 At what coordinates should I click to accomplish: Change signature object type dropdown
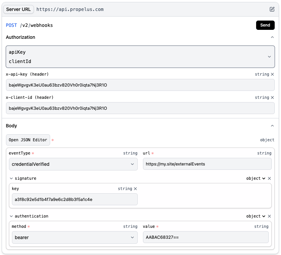pos(255,178)
